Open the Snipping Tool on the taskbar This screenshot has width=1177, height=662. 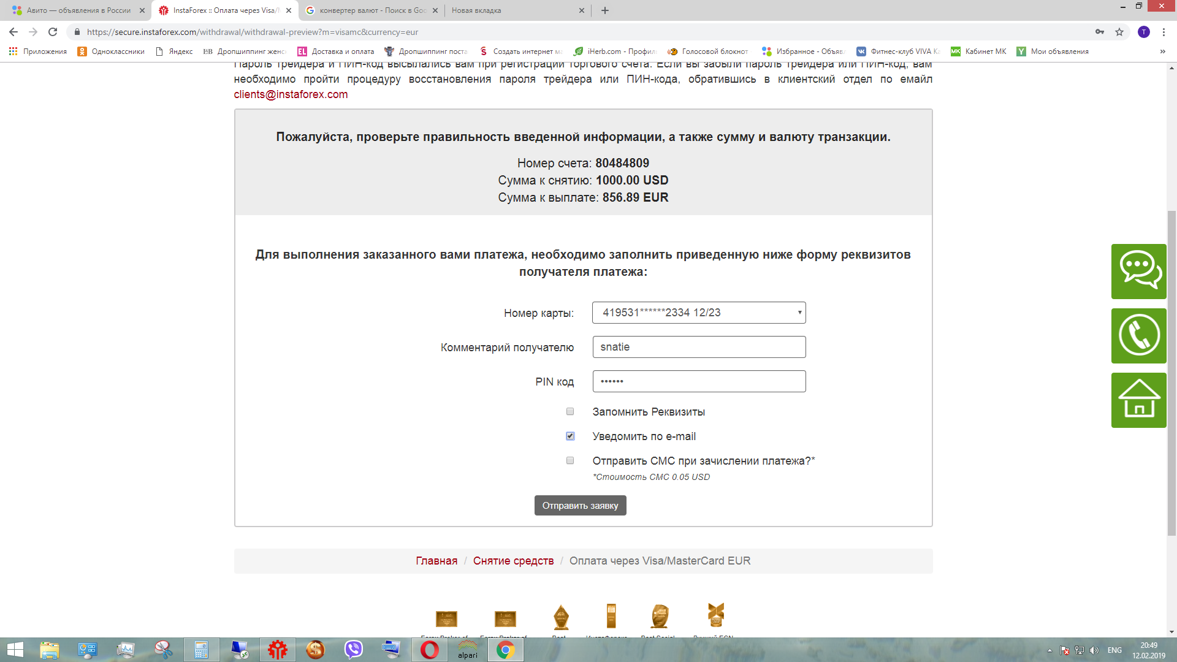[163, 650]
